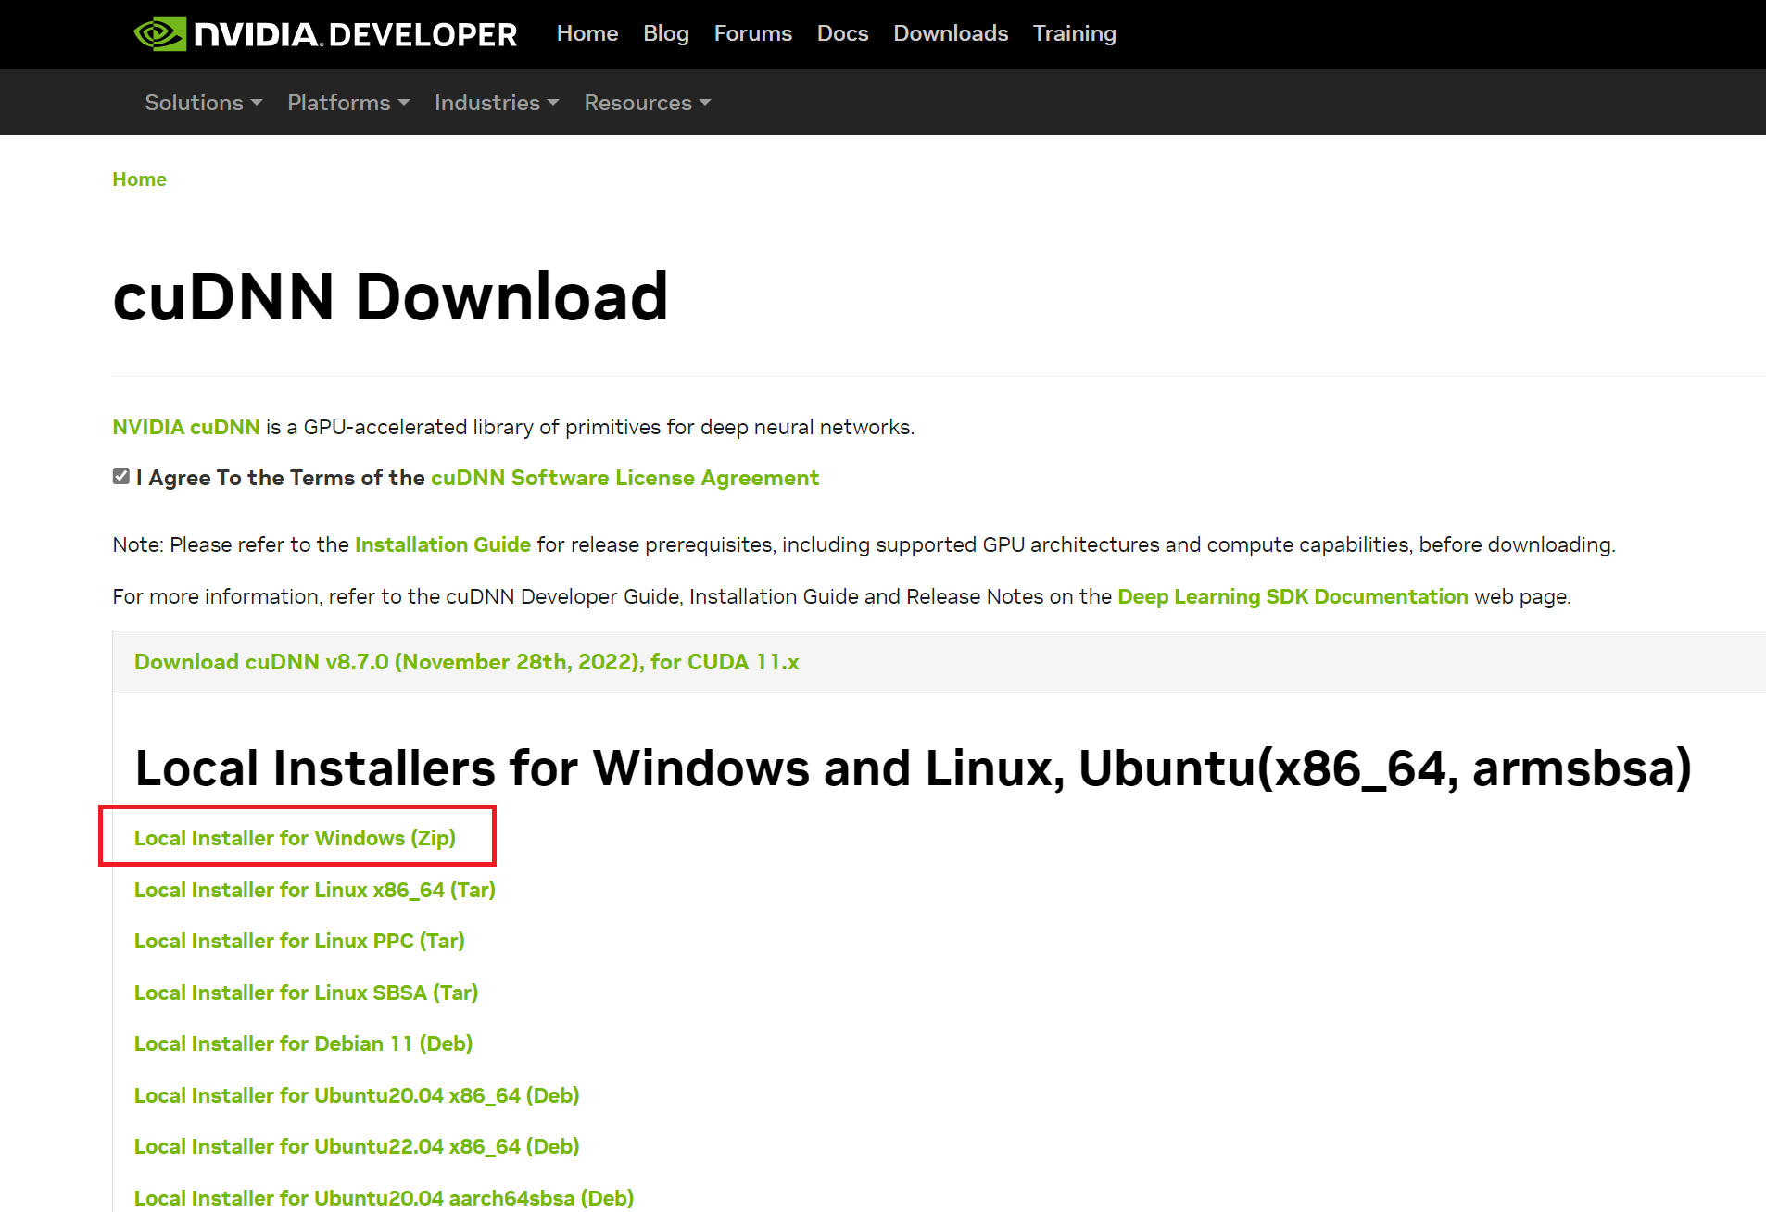Open Docs in top navigation
This screenshot has height=1212, width=1766.
[842, 33]
